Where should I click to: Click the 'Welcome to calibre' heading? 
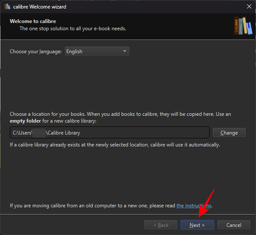(x=33, y=21)
